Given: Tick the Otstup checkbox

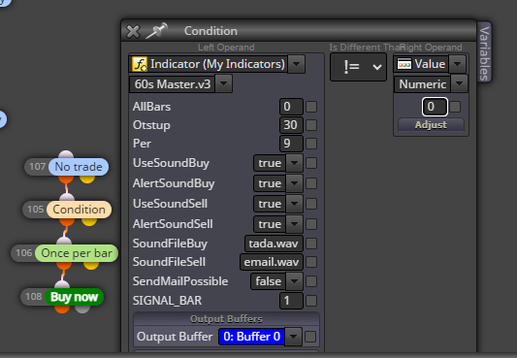Looking at the screenshot, I should (x=311, y=125).
